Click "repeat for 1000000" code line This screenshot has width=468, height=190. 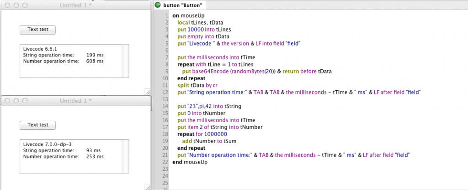[x=202, y=134]
